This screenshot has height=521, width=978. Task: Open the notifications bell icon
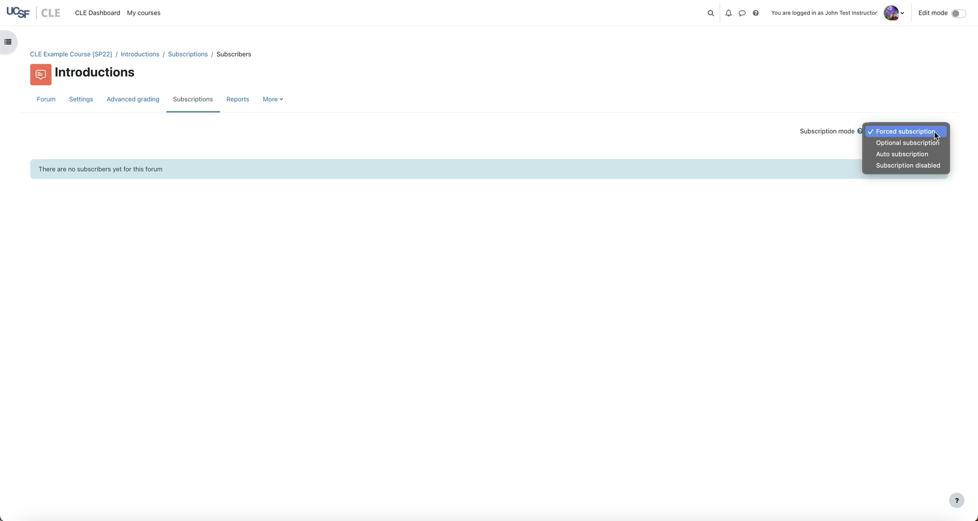[728, 13]
